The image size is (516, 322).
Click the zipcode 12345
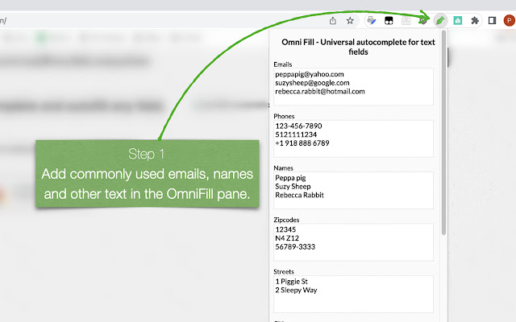[x=285, y=229]
